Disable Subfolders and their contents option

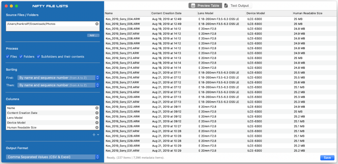point(39,56)
